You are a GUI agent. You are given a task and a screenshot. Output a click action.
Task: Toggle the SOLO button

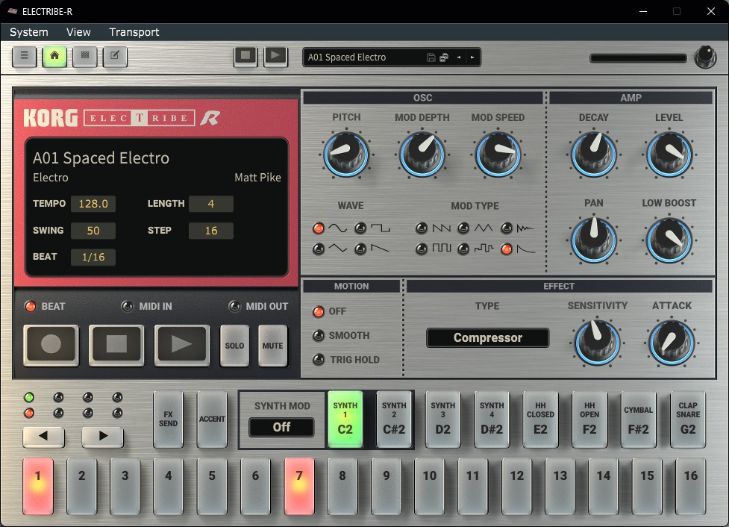[x=234, y=346]
